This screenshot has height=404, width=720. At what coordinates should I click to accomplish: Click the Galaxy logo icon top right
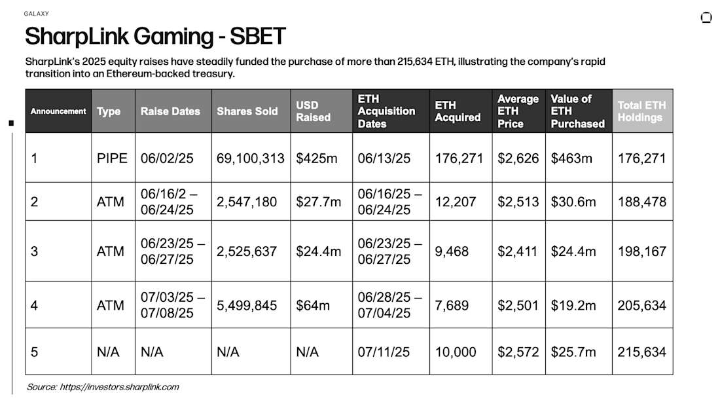pyautogui.click(x=706, y=18)
